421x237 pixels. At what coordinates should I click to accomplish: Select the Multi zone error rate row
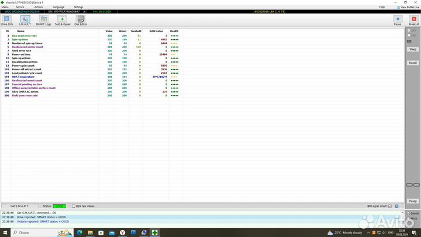92,95
